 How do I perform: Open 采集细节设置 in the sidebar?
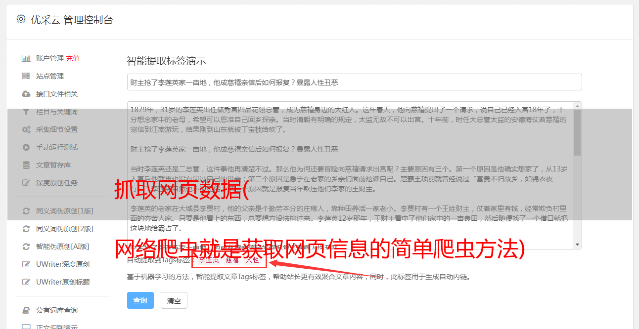[57, 129]
